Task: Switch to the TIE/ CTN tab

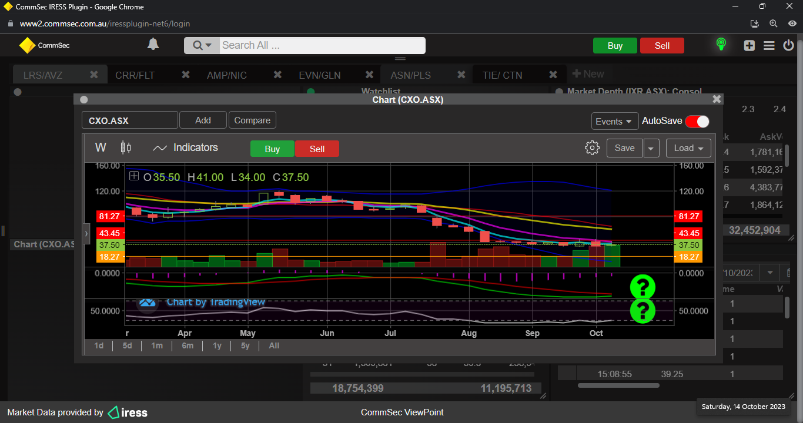Action: tap(502, 75)
